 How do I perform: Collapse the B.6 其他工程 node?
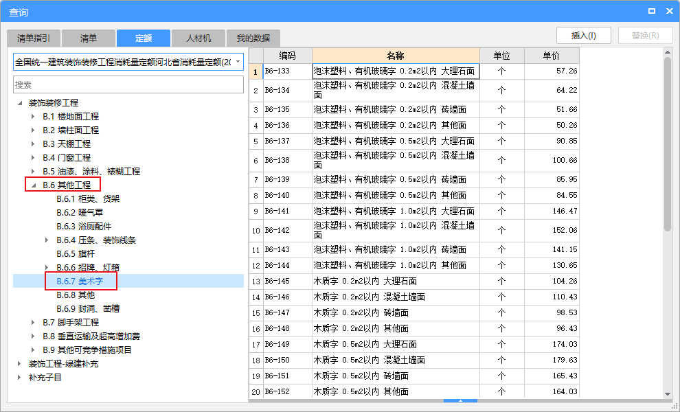(33, 185)
